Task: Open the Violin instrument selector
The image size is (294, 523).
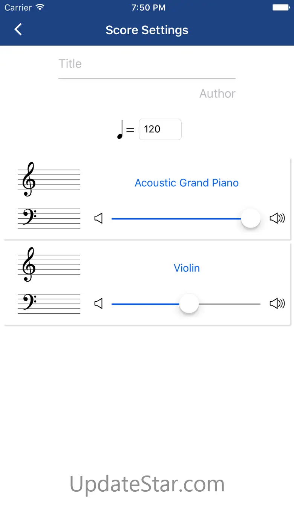Action: pyautogui.click(x=187, y=268)
